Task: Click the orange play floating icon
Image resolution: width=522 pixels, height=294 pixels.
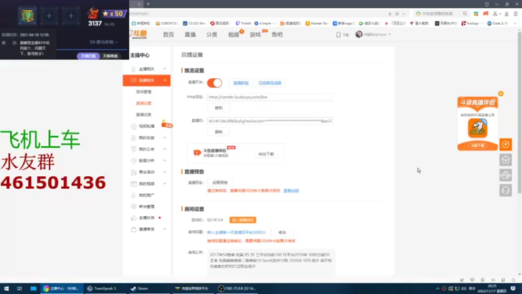Action: pos(505,144)
